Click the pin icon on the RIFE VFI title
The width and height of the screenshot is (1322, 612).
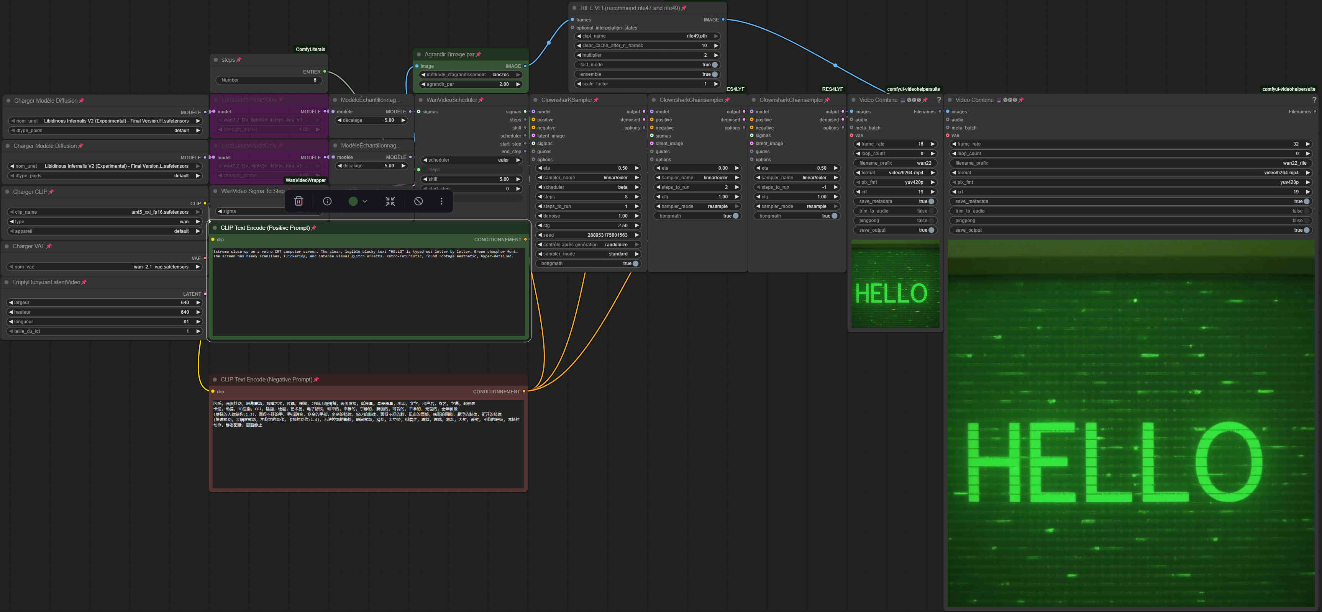click(x=684, y=8)
